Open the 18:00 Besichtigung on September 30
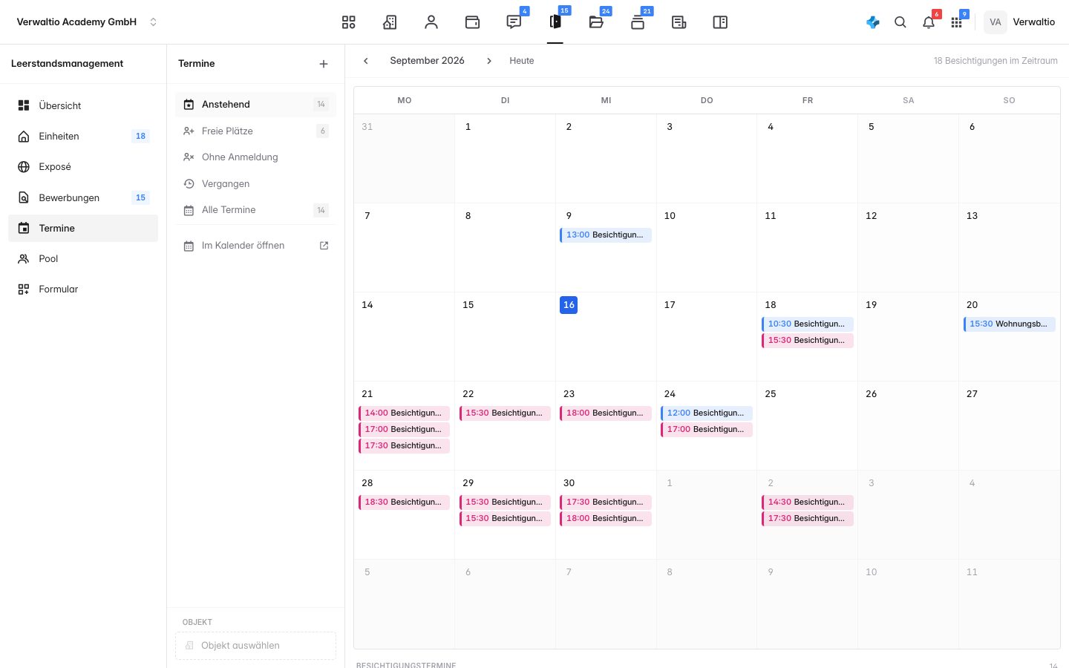 (x=606, y=519)
